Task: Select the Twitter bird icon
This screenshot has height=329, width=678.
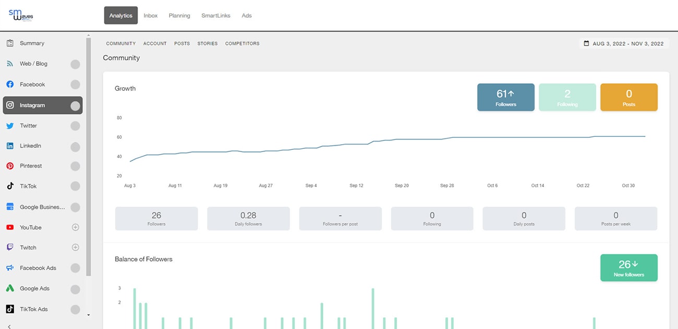Action: (10, 126)
